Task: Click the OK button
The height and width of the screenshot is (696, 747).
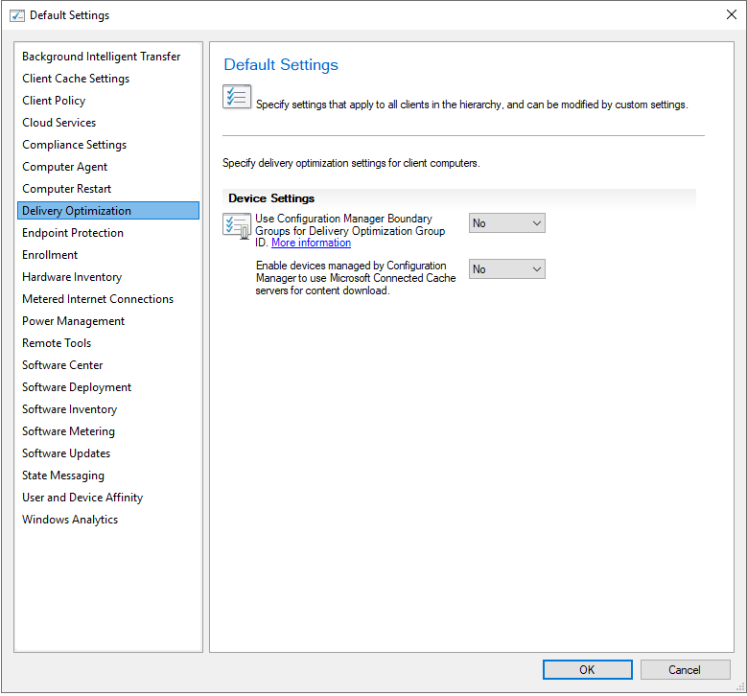Action: click(588, 670)
